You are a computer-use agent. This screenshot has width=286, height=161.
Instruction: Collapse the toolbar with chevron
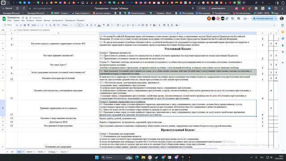(274, 25)
